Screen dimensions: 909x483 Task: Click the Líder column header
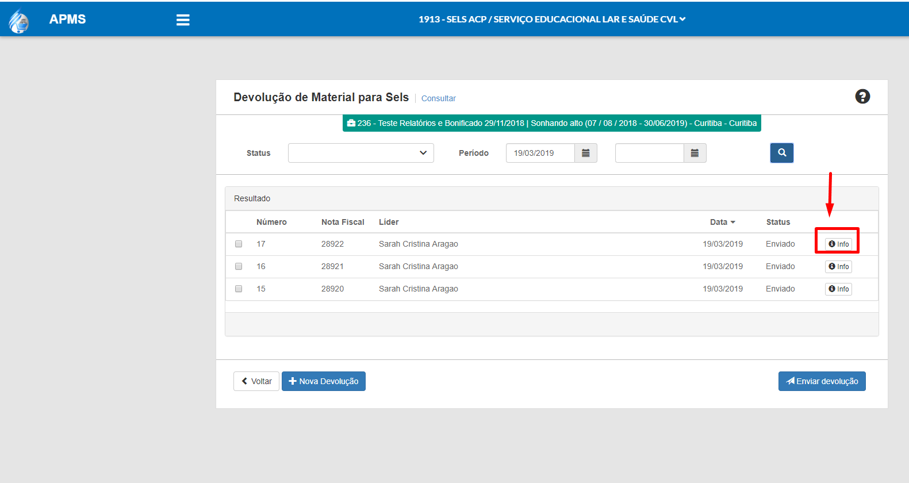click(389, 222)
